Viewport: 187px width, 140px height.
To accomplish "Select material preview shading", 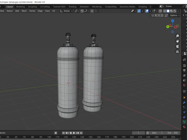I will [171, 11].
